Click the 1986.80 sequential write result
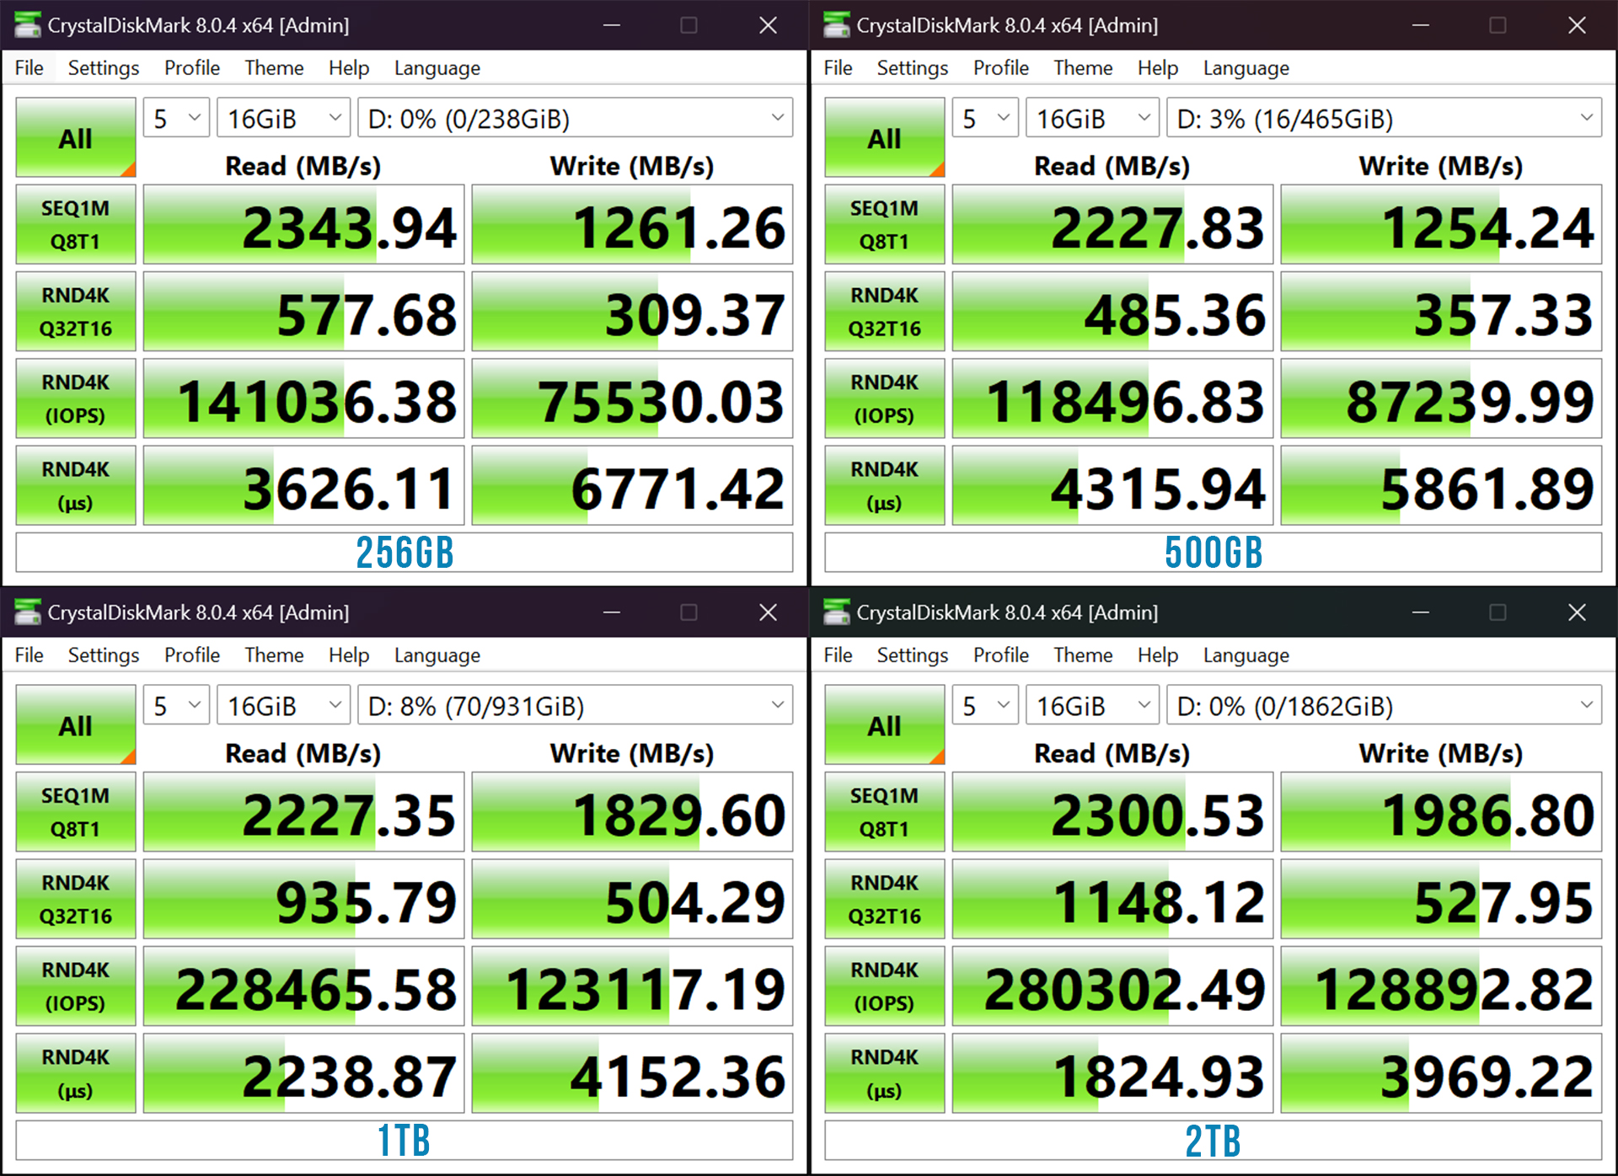Viewport: 1618px width, 1176px height. tap(1441, 812)
